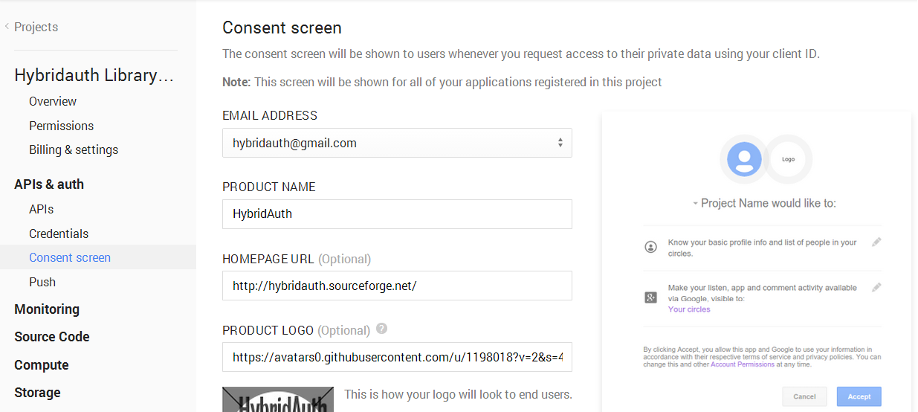Select Billing & settings in sidebar

tap(74, 149)
